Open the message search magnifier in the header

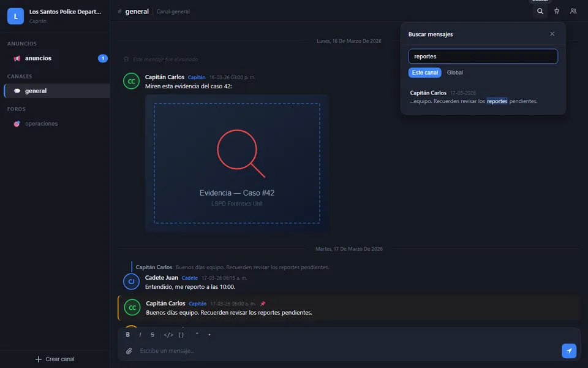[x=540, y=11]
